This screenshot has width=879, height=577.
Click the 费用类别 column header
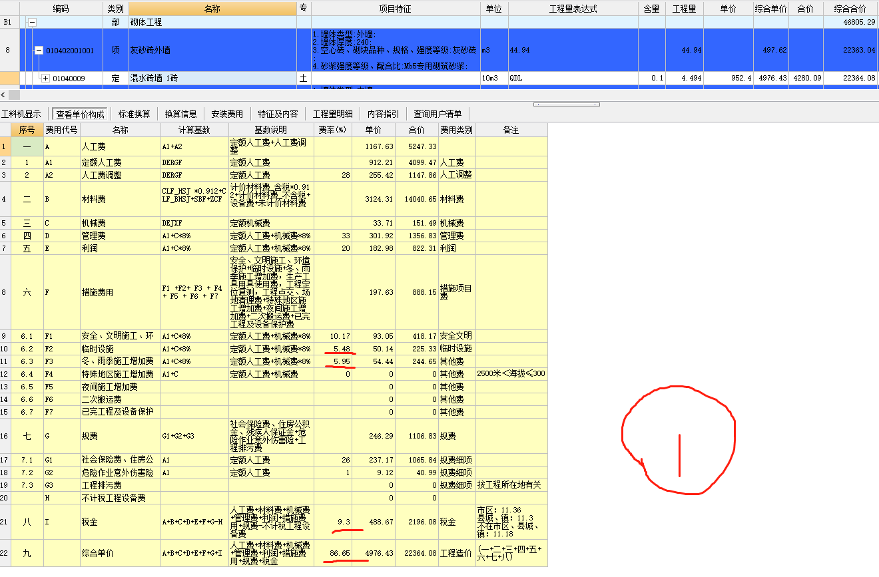[457, 130]
